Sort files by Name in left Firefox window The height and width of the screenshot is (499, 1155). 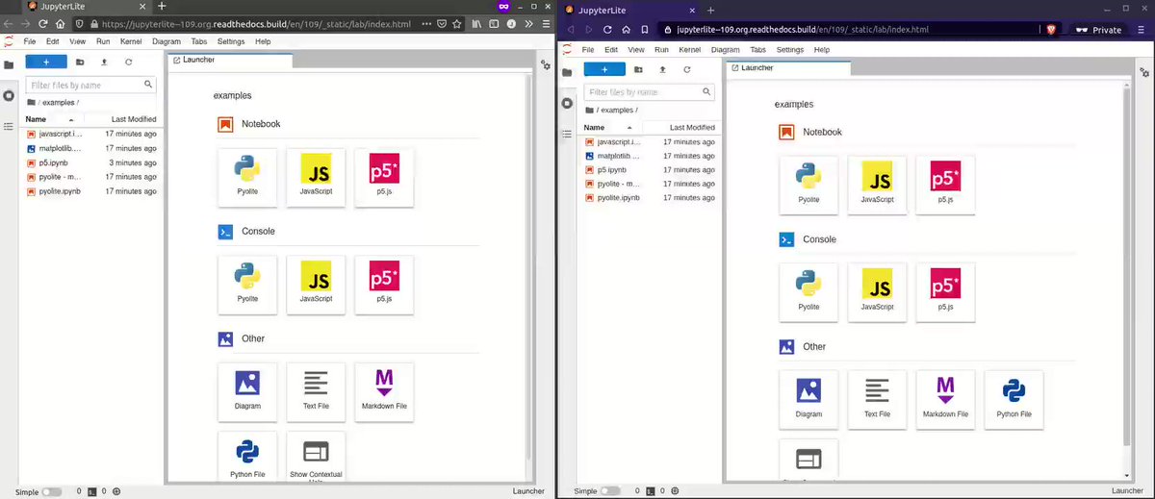pos(52,119)
